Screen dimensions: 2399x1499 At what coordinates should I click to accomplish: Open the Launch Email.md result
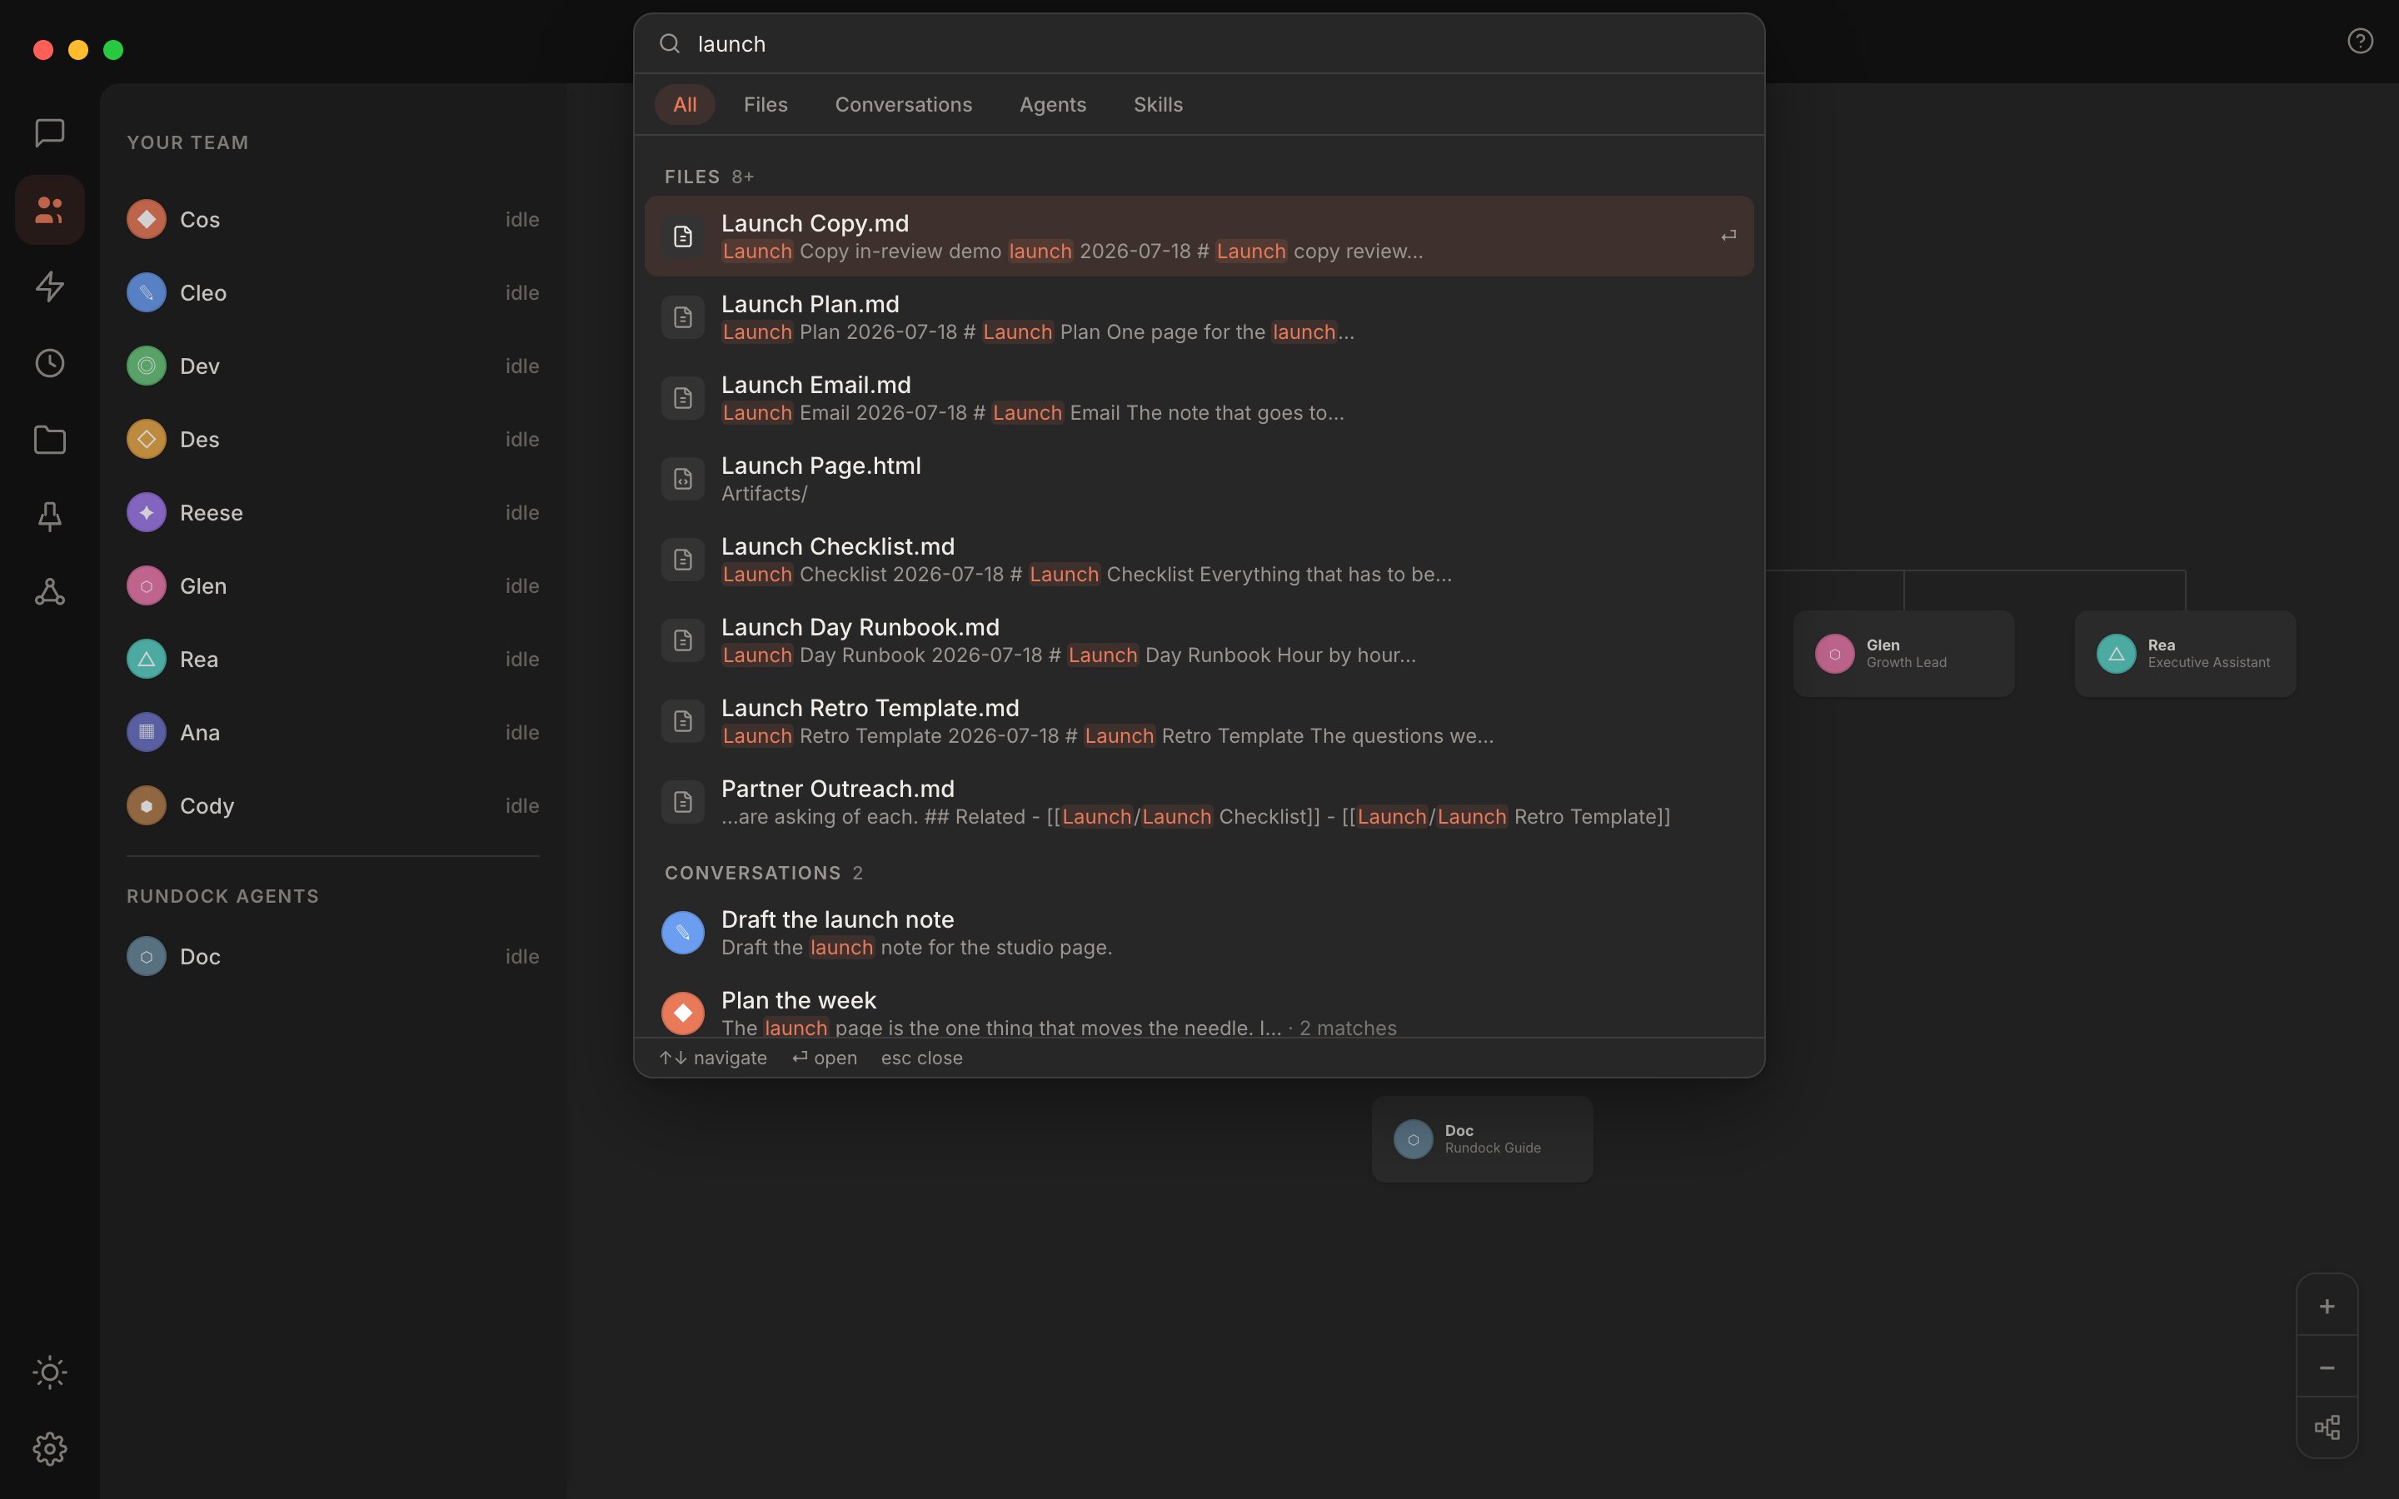click(x=1199, y=397)
